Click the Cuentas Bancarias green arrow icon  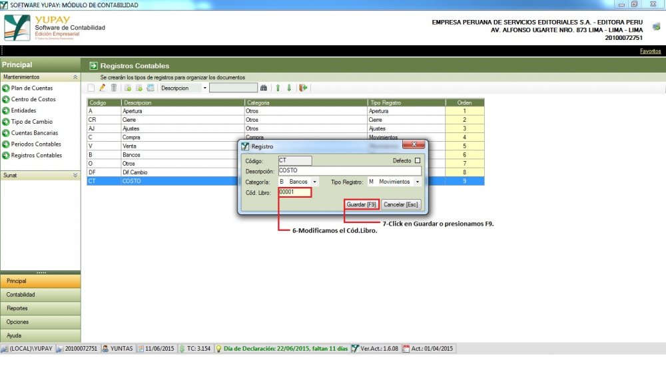click(6, 133)
